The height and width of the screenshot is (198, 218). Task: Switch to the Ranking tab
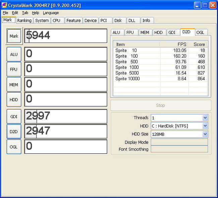pyautogui.click(x=24, y=20)
